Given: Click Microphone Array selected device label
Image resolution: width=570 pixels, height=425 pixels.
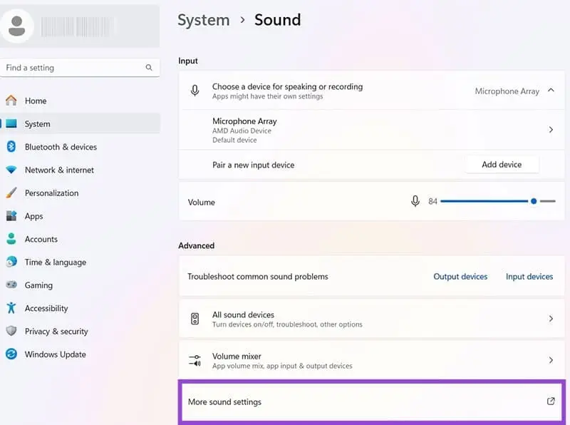Looking at the screenshot, I should tap(507, 91).
